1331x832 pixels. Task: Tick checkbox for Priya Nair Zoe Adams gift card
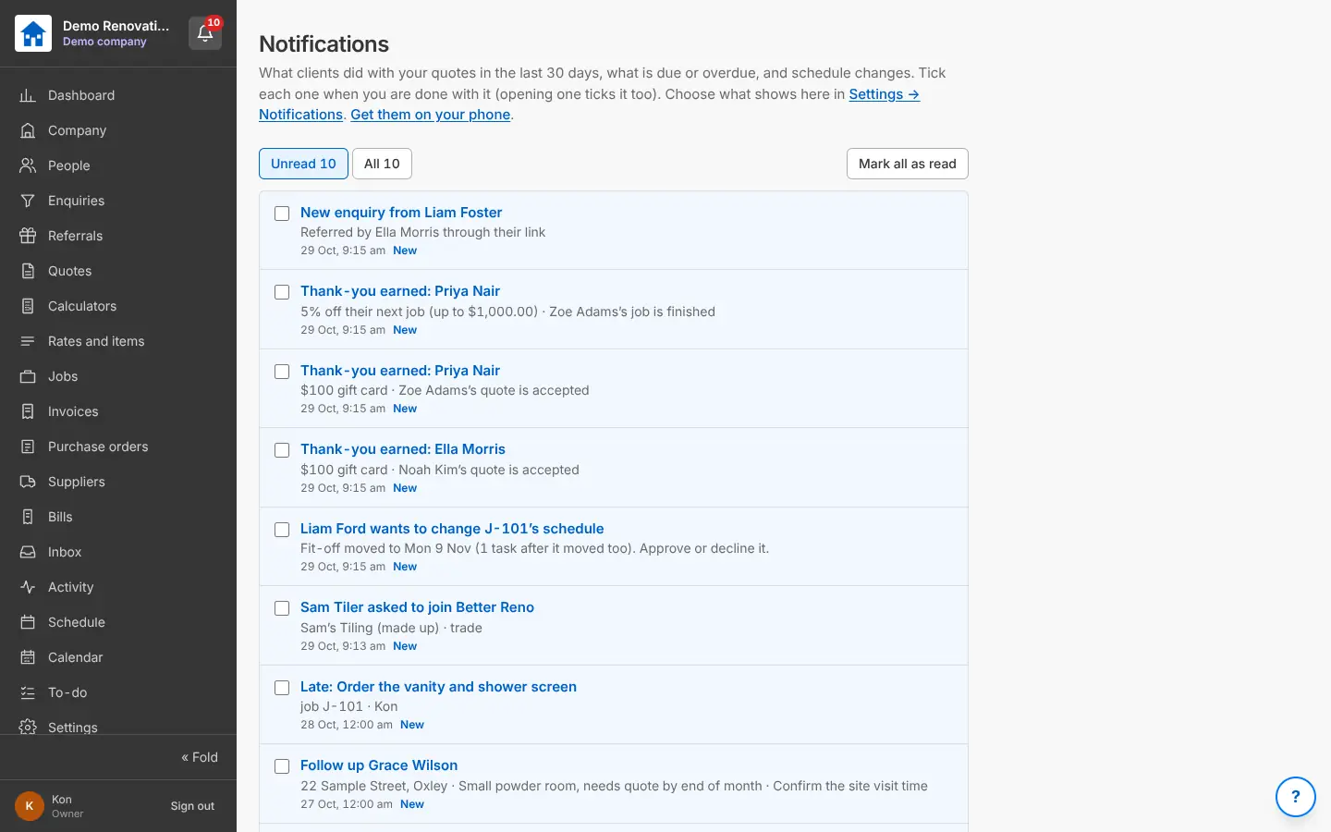282,372
